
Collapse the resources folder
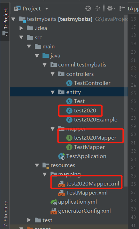click(37, 165)
